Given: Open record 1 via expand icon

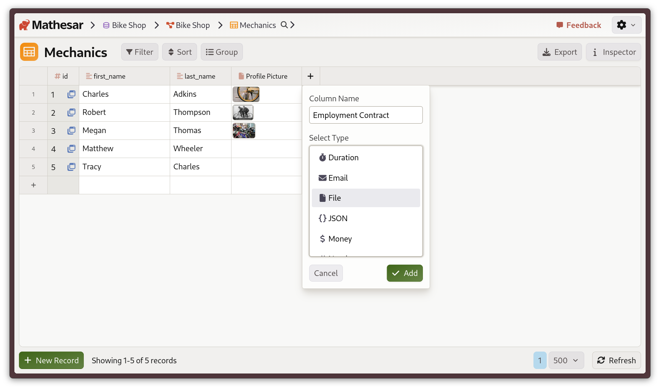Looking at the screenshot, I should 71,94.
